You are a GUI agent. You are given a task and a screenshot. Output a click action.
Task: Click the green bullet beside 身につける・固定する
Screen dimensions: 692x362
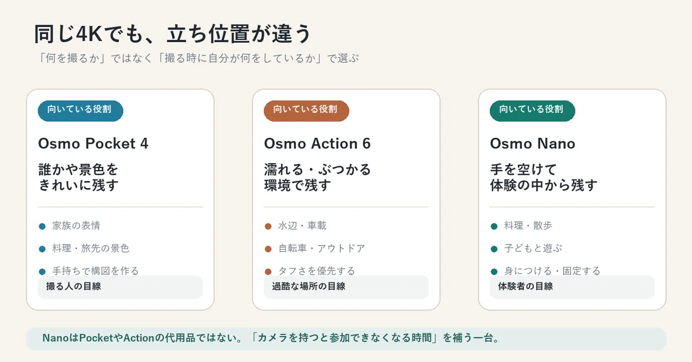tap(494, 271)
